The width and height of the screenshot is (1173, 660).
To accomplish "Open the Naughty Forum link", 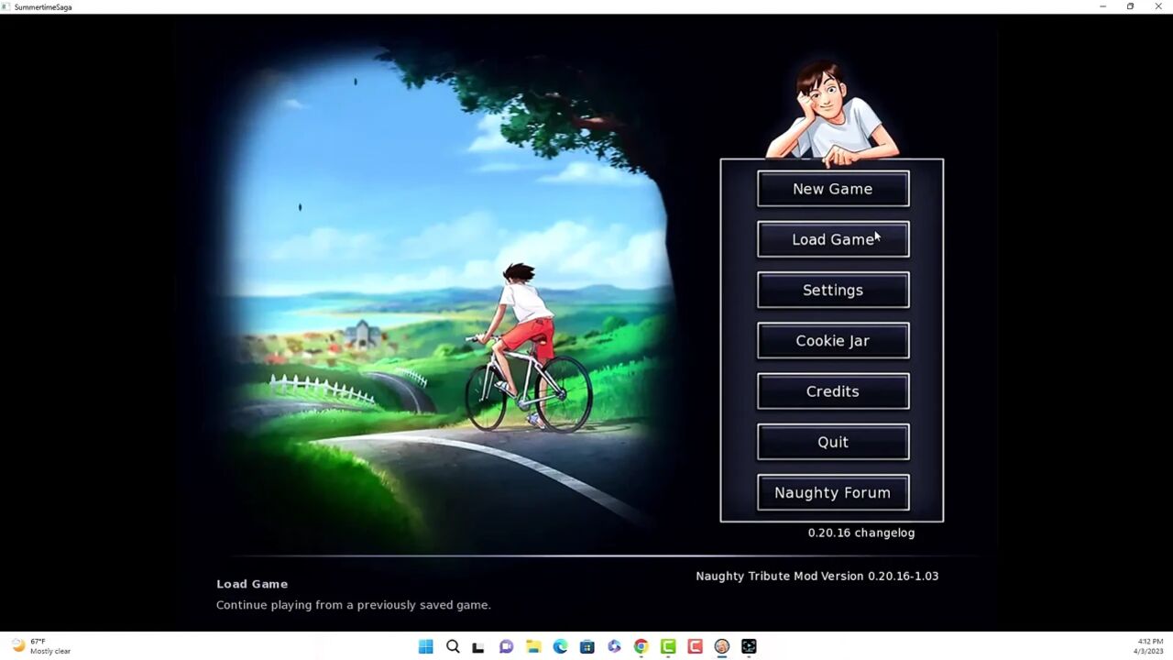I will tap(833, 492).
